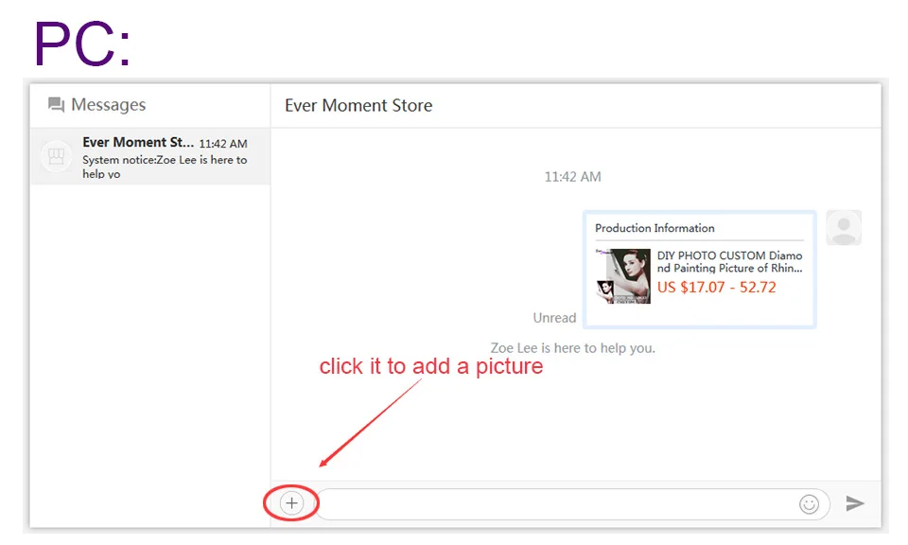Image resolution: width=908 pixels, height=545 pixels.
Task: Click the 11:42 AM time in conversation list
Action: tap(223, 144)
